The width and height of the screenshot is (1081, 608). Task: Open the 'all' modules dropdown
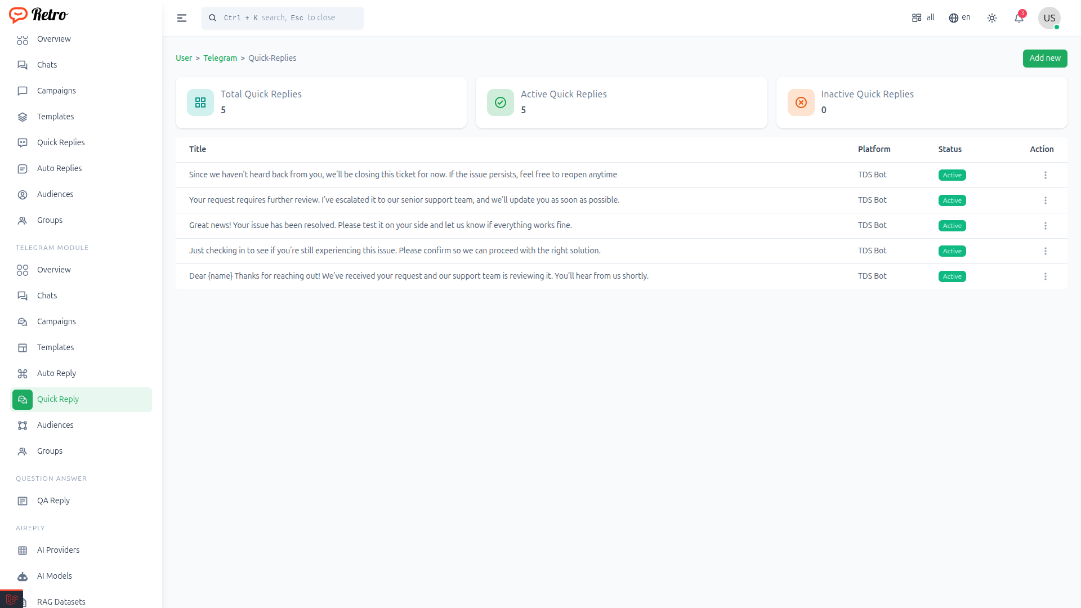923,18
